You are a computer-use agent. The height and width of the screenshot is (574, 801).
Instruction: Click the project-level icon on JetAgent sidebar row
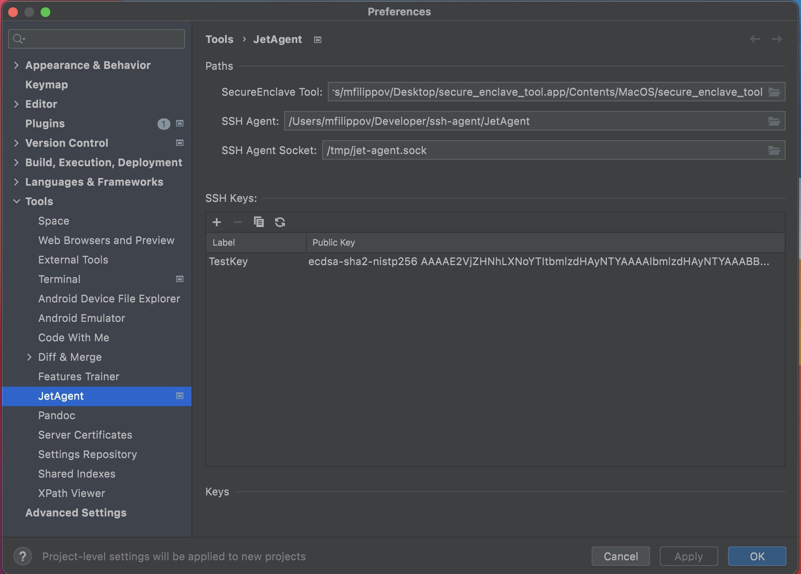180,396
